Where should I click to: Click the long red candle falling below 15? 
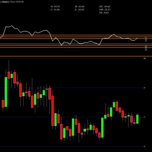(53, 111)
